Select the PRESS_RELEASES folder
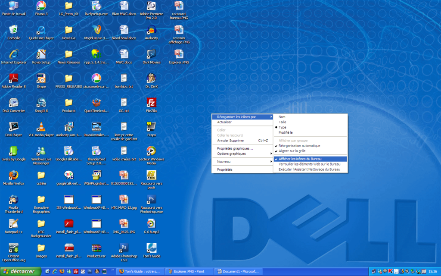Image resolution: width=441 pixels, height=276 pixels. (68, 81)
